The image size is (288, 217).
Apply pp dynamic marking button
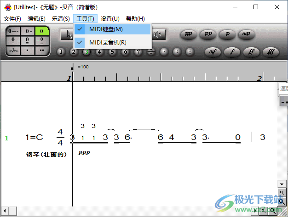tap(208, 34)
